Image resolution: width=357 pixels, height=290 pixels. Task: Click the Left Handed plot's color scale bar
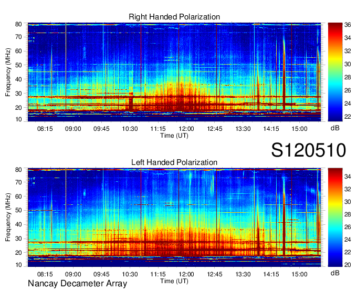(x=335, y=217)
